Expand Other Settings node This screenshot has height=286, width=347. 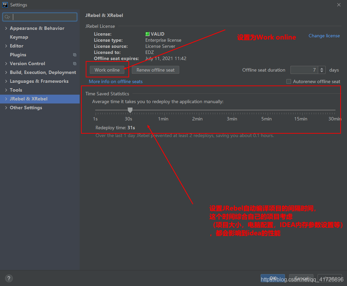pos(6,108)
